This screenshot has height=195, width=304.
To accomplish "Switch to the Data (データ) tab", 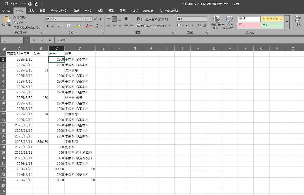I will click(x=88, y=11).
